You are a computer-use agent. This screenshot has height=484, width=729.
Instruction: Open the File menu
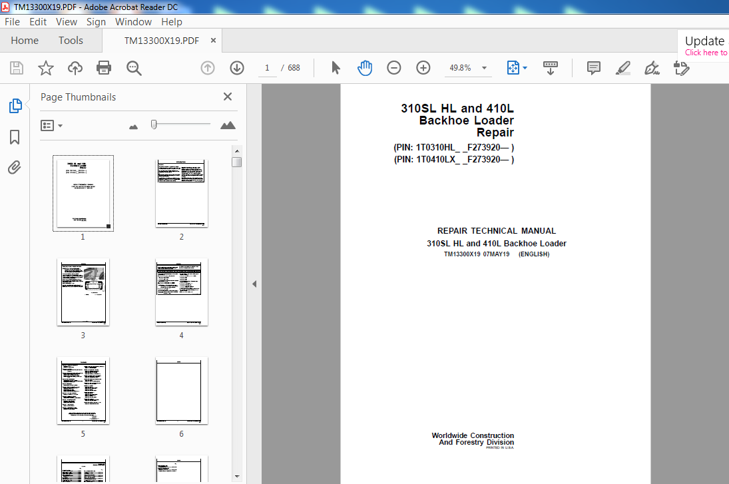coord(12,22)
